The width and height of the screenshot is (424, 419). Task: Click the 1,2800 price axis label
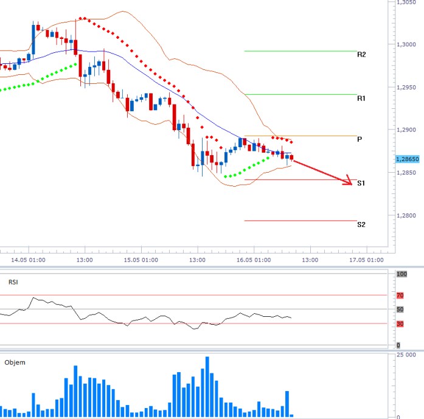point(406,215)
